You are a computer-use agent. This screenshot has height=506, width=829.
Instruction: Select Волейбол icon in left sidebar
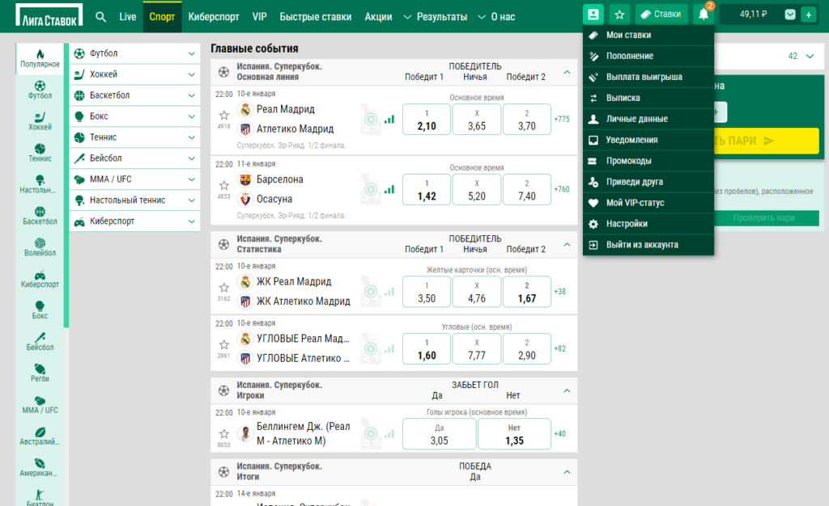(40, 247)
